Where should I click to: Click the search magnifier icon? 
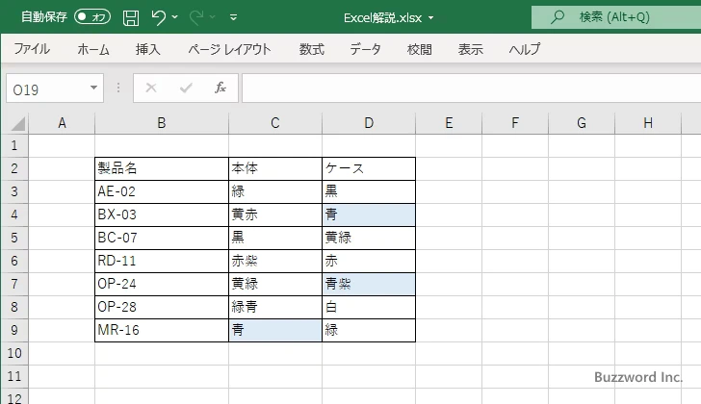click(557, 17)
